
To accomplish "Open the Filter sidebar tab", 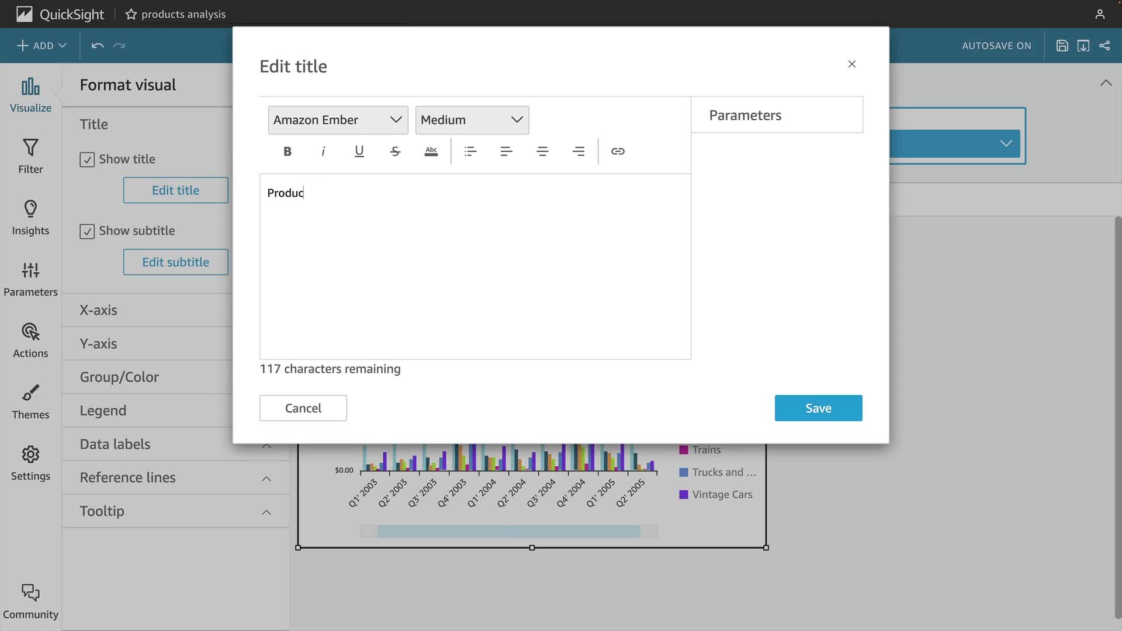I will 30,156.
